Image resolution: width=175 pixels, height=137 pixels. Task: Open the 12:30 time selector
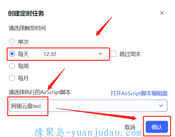74,54
